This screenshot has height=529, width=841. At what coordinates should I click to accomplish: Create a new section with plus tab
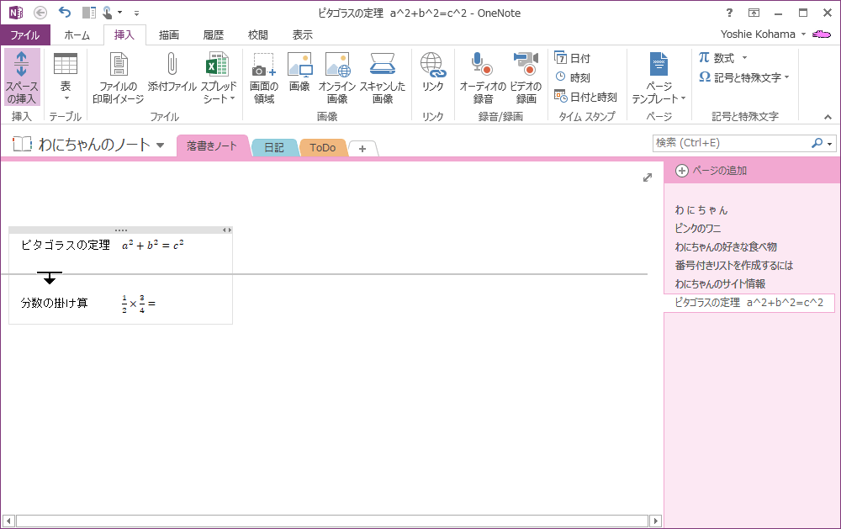(362, 149)
